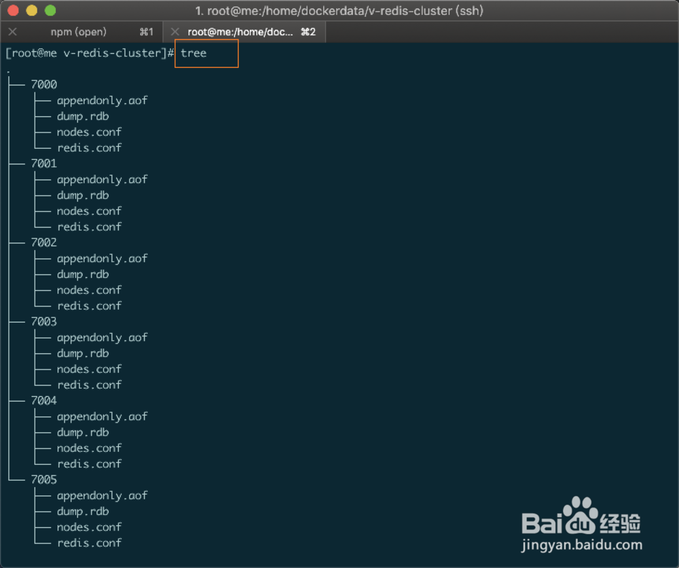This screenshot has height=568, width=679.
Task: Click the ⌘1 shortcut label on npm tab
Action: (x=147, y=32)
